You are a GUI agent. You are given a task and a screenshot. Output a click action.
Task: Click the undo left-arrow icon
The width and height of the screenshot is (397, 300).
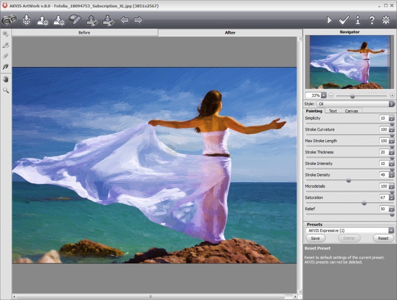pos(124,20)
